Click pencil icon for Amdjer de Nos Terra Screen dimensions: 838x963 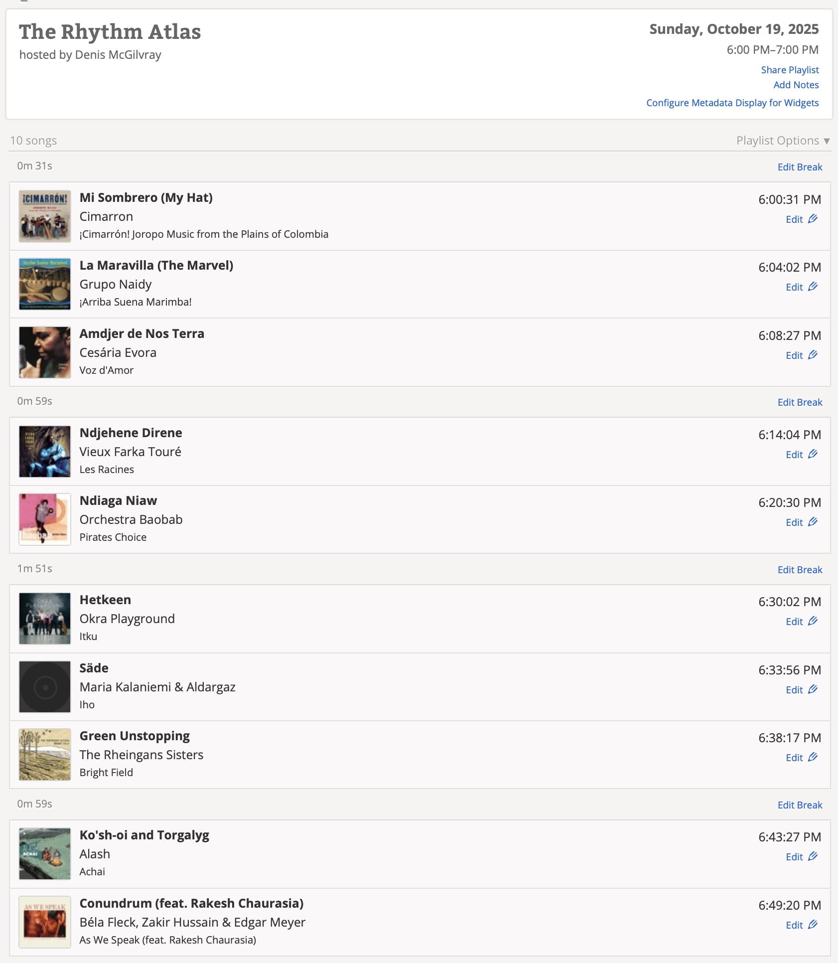pos(813,355)
